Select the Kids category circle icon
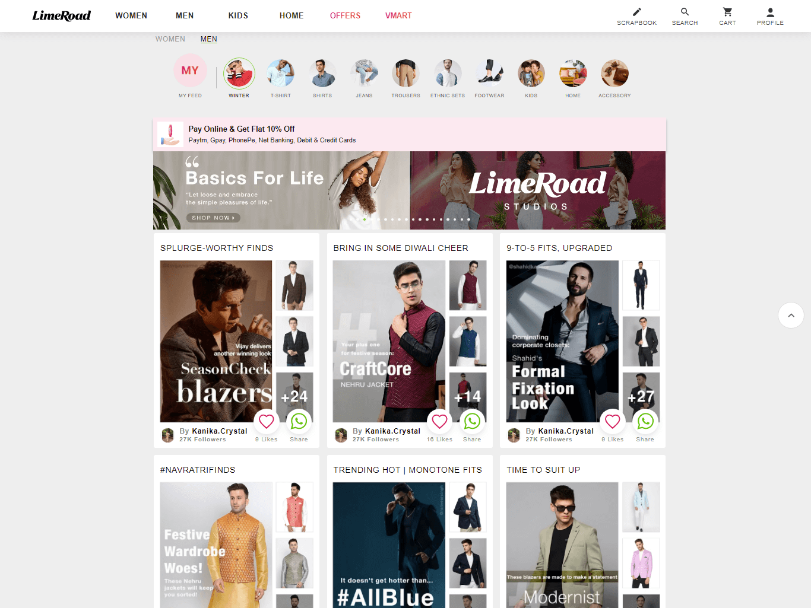Screen dimensions: 811x608 tap(531, 74)
